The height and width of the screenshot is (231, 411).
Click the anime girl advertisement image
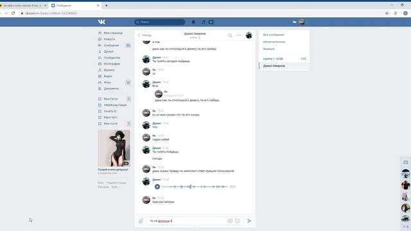click(x=114, y=148)
